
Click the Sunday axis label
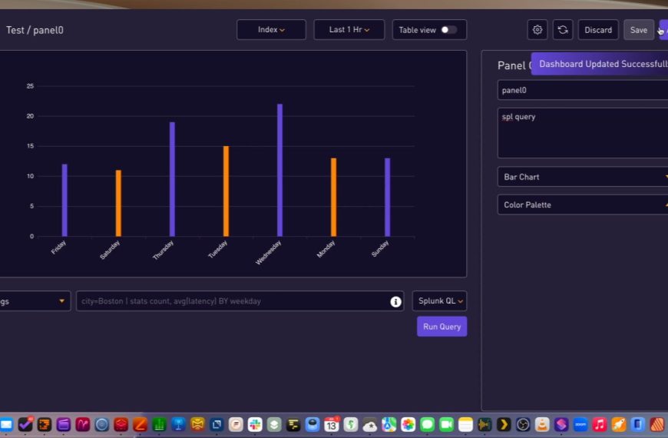[x=380, y=249]
